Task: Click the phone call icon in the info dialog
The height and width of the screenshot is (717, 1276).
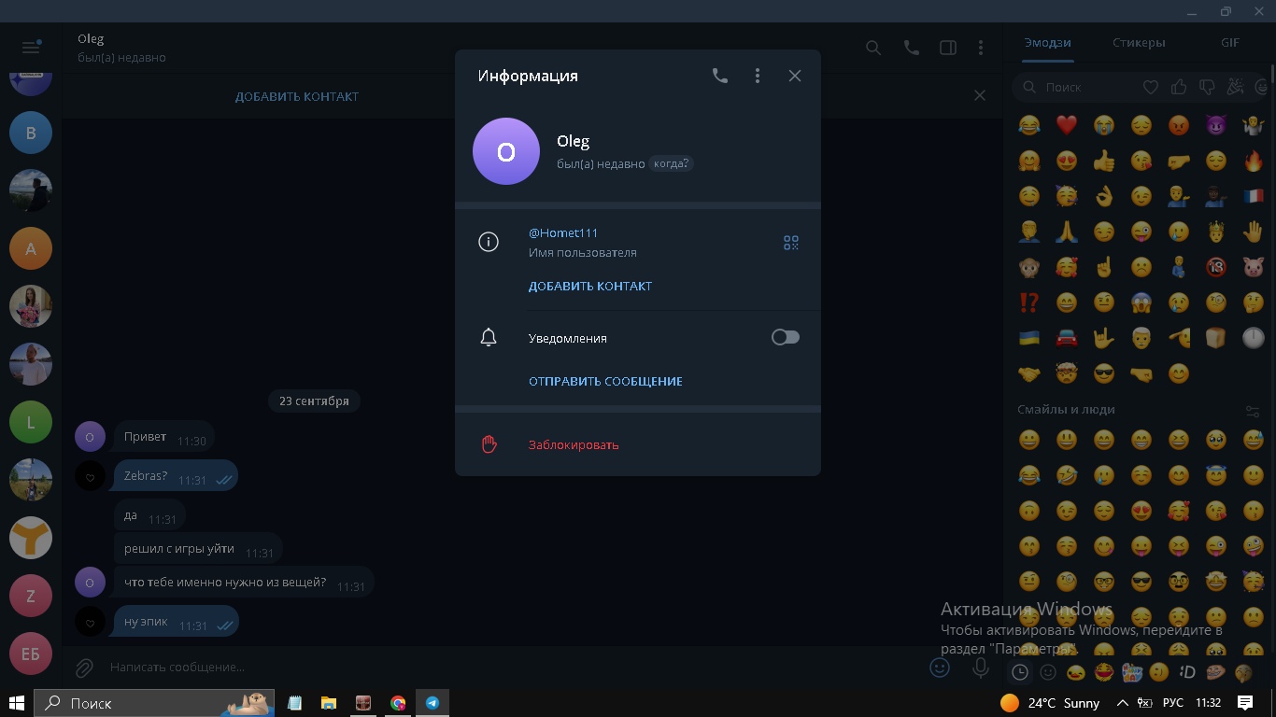Action: pyautogui.click(x=719, y=76)
